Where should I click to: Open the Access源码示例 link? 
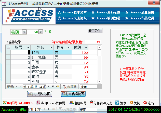tap(108, 12)
